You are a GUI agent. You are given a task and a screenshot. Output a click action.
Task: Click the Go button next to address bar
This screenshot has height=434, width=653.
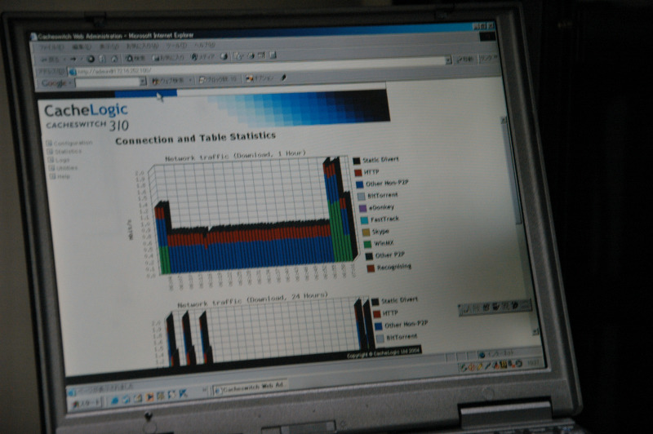point(465,60)
